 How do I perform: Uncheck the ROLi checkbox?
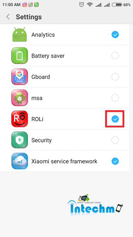(115, 119)
